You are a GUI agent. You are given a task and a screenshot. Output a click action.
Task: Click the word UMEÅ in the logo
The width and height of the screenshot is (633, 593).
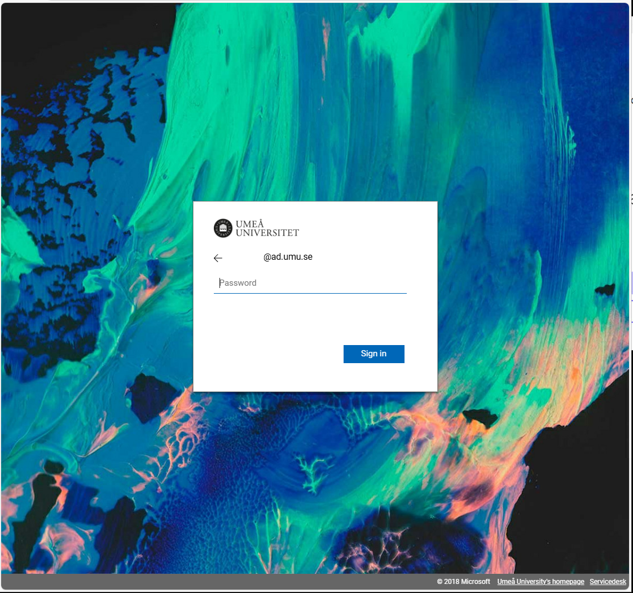tap(249, 224)
